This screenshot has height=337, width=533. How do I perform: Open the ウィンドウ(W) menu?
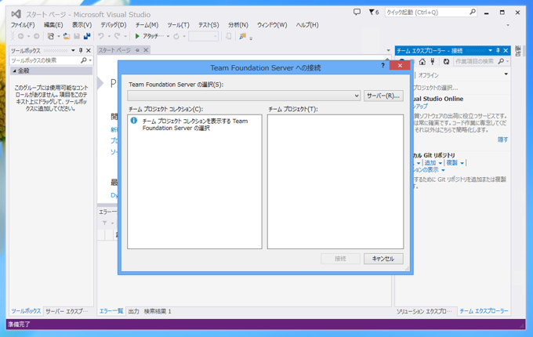tap(272, 25)
